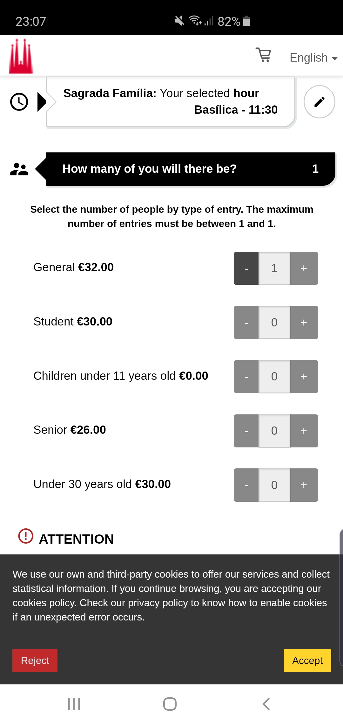Expand the 'How many of you' section
The height and width of the screenshot is (724, 343).
pyautogui.click(x=190, y=169)
